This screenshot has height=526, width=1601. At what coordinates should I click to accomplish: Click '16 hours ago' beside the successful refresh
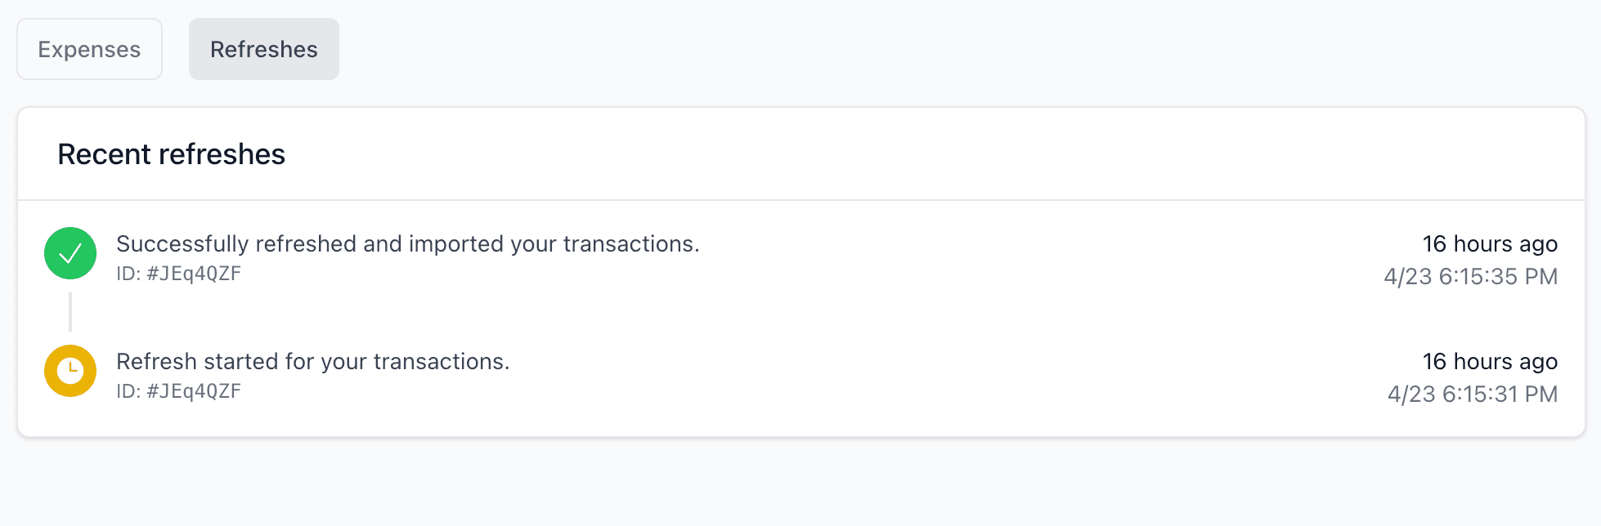click(1490, 243)
